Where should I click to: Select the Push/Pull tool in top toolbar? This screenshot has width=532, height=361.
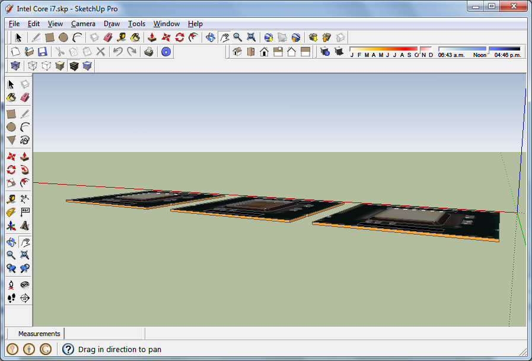pyautogui.click(x=152, y=37)
